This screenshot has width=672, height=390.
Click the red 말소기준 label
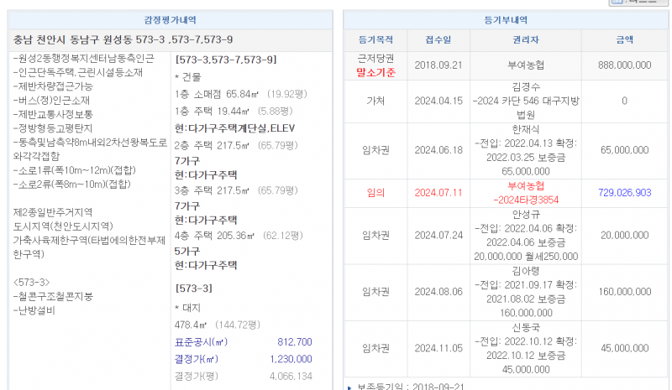click(376, 72)
